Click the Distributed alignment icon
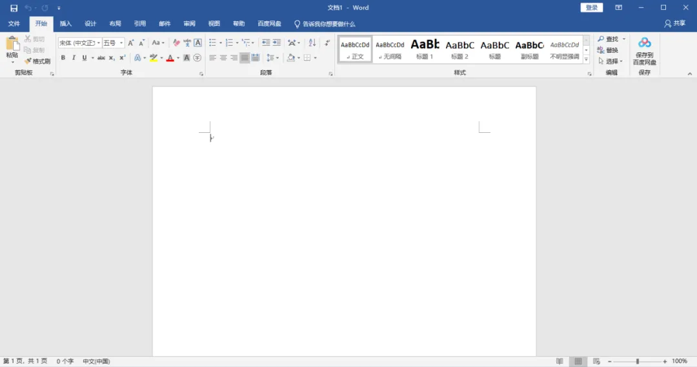 tap(255, 58)
